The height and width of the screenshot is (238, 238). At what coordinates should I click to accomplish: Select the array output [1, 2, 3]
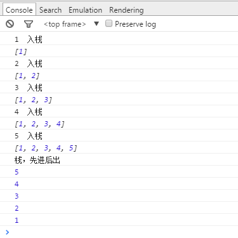point(119,100)
